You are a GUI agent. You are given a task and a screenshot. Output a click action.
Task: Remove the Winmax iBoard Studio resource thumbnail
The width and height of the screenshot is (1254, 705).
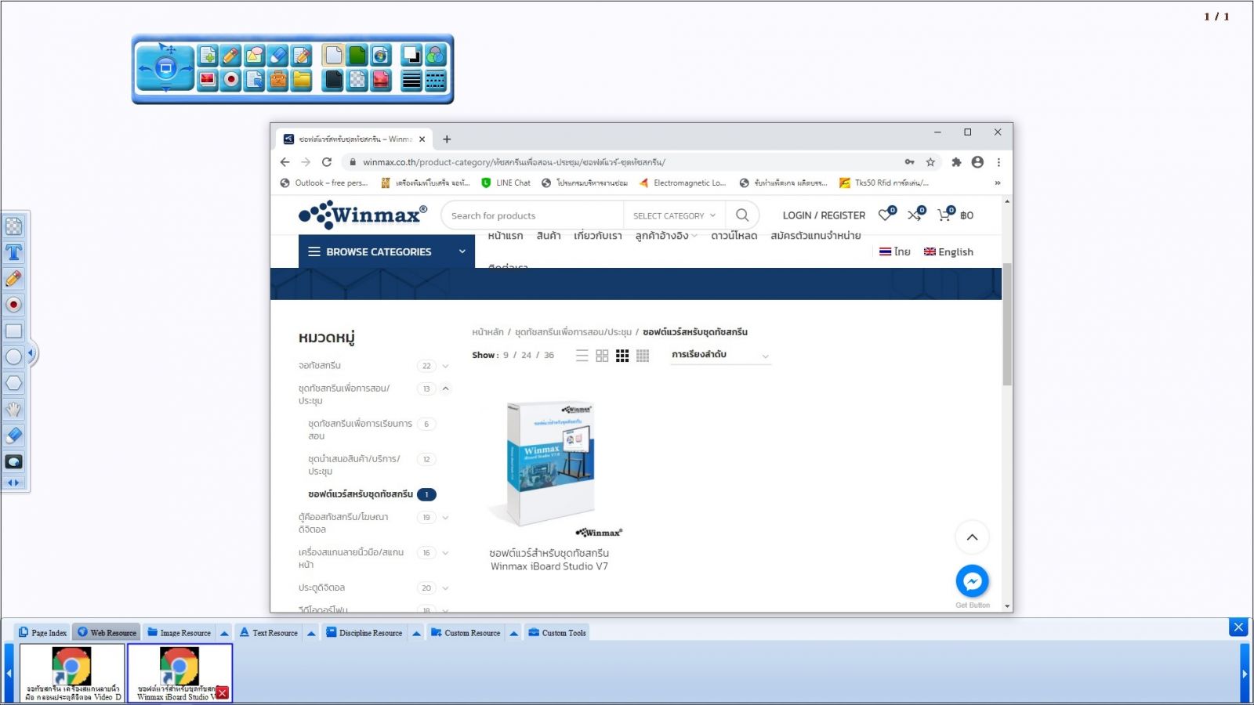(x=223, y=693)
